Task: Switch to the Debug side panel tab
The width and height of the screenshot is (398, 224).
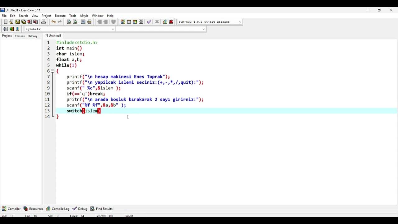Action: 32,36
